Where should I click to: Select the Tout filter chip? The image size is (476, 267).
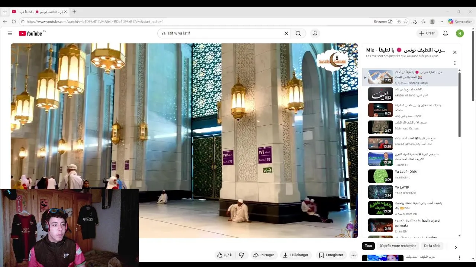(368, 246)
